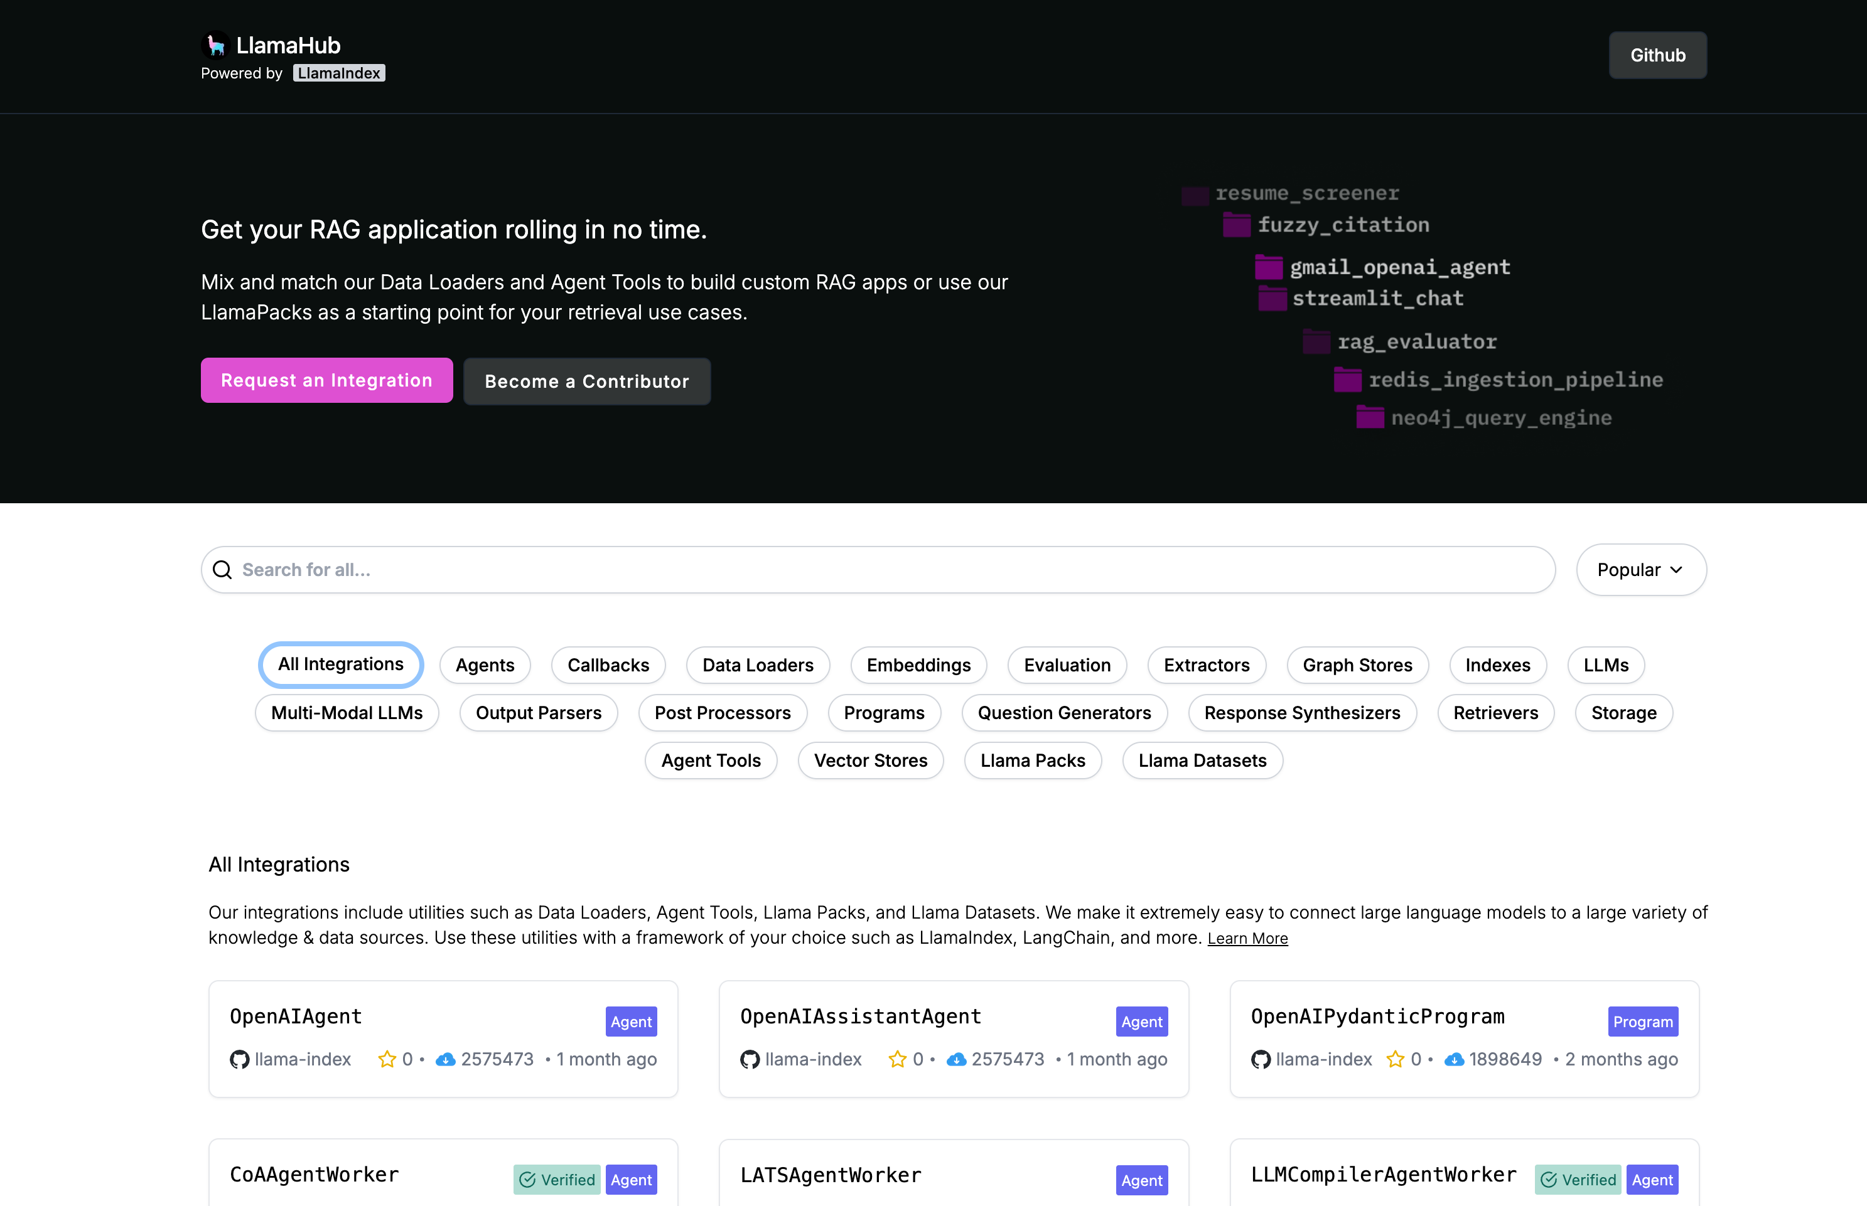Filter by Embeddings category
Screen dimensions: 1867x1206
coord(918,665)
